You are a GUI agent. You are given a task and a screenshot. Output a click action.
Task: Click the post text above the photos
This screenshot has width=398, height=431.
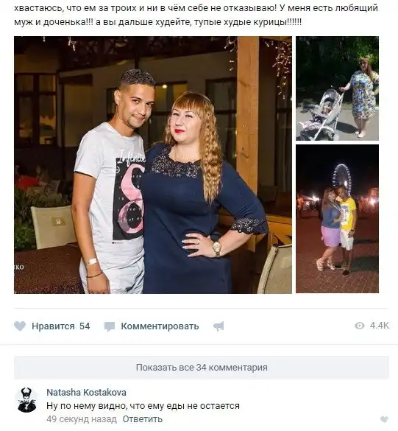(x=196, y=15)
